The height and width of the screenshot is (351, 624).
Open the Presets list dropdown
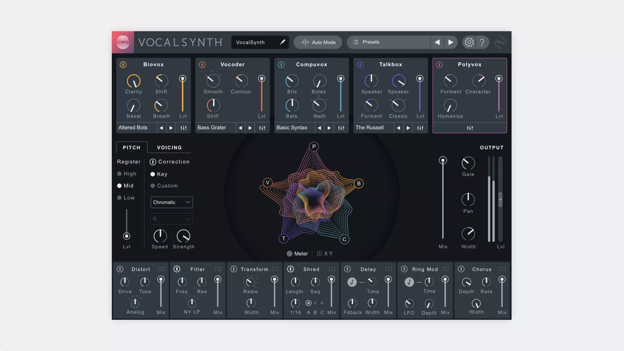[x=388, y=42]
